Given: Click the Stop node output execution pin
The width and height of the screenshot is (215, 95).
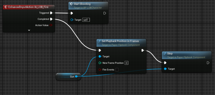Looking at the screenshot, I should (x=208, y=63).
